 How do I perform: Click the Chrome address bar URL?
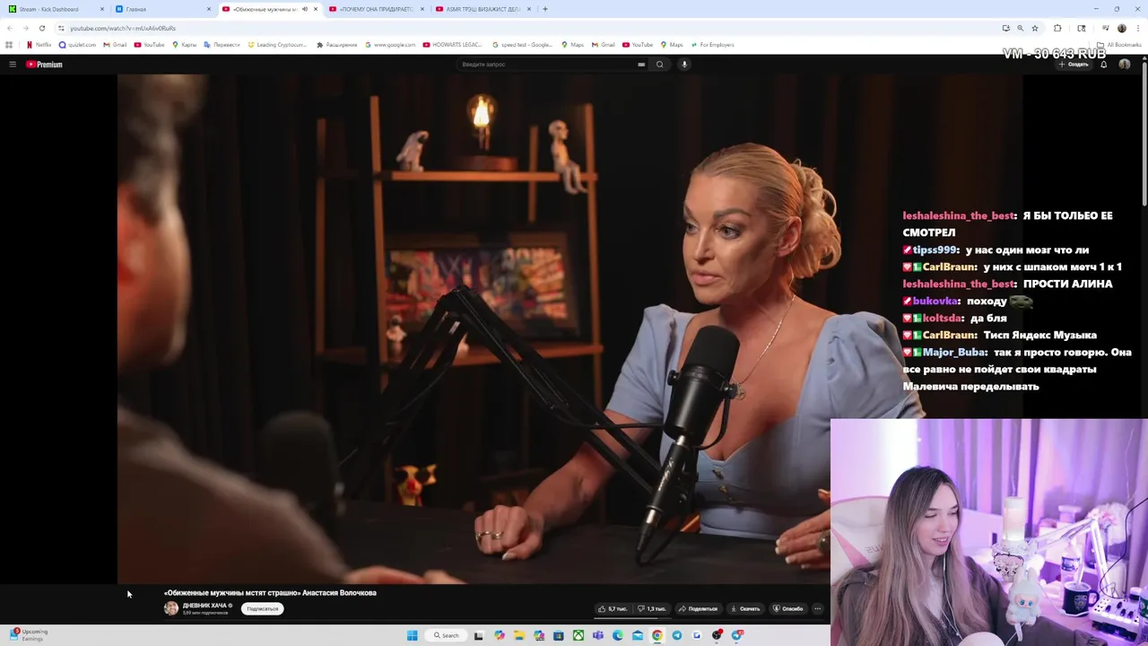(123, 28)
